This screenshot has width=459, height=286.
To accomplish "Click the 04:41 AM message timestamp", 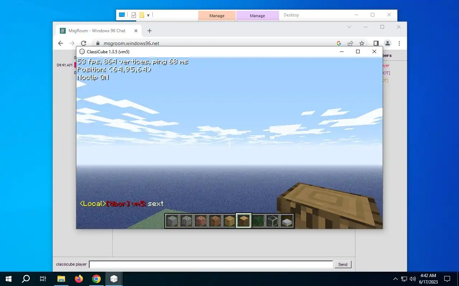I will [65, 65].
